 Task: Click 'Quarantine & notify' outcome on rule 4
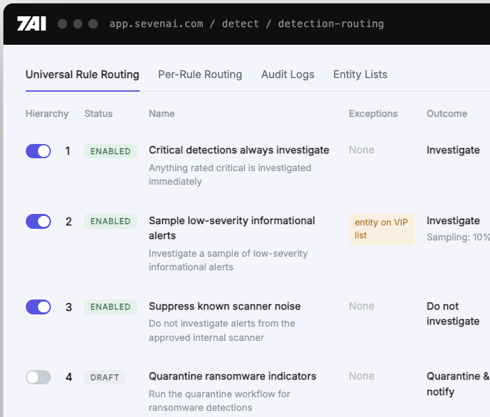pos(458,384)
